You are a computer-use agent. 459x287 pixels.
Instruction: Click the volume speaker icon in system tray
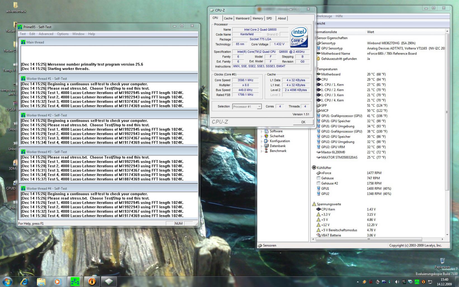tap(397, 282)
